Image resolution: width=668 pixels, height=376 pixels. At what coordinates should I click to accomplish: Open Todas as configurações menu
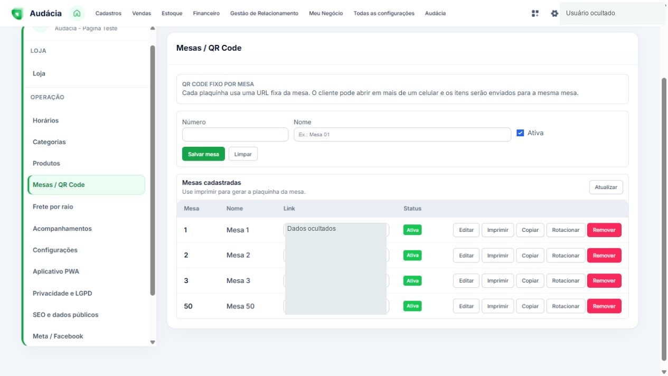(384, 13)
